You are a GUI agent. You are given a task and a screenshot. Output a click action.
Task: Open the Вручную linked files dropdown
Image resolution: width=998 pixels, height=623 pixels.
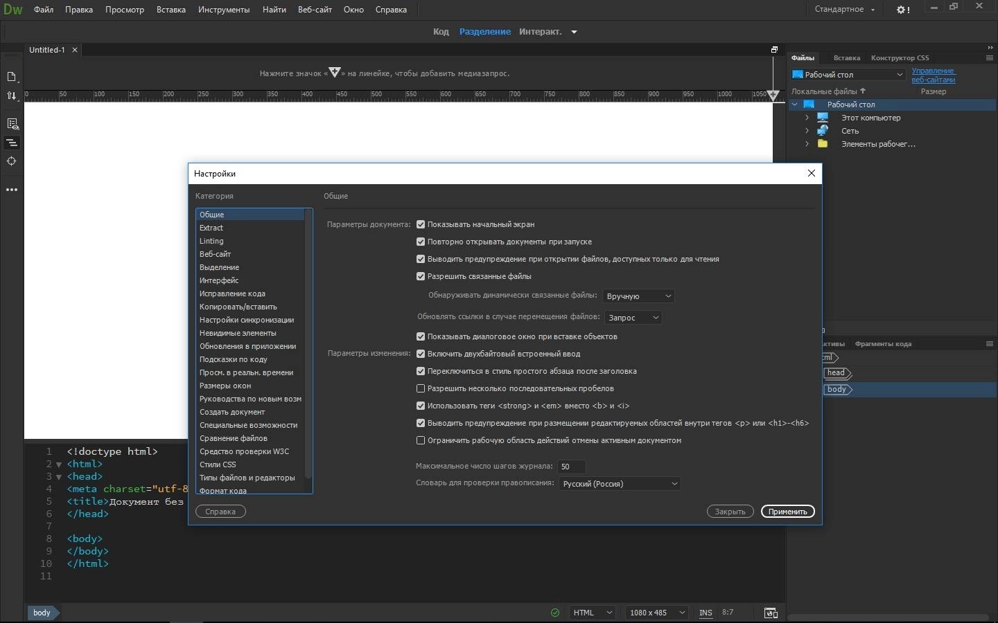(x=638, y=296)
